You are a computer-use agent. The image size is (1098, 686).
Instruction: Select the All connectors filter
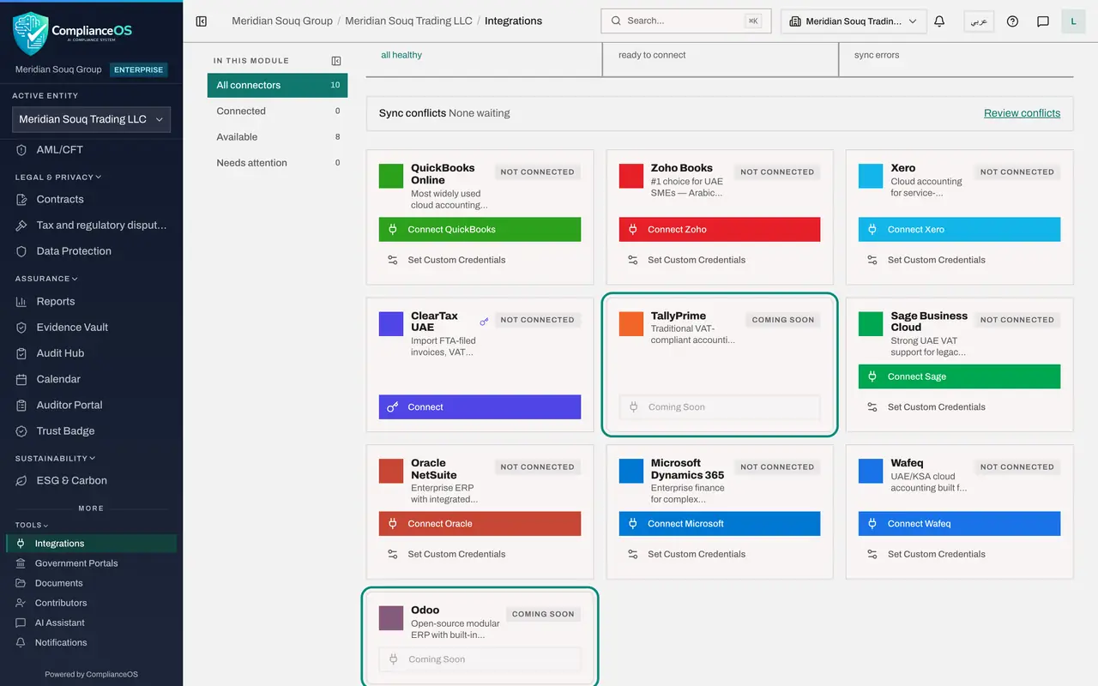pos(277,85)
